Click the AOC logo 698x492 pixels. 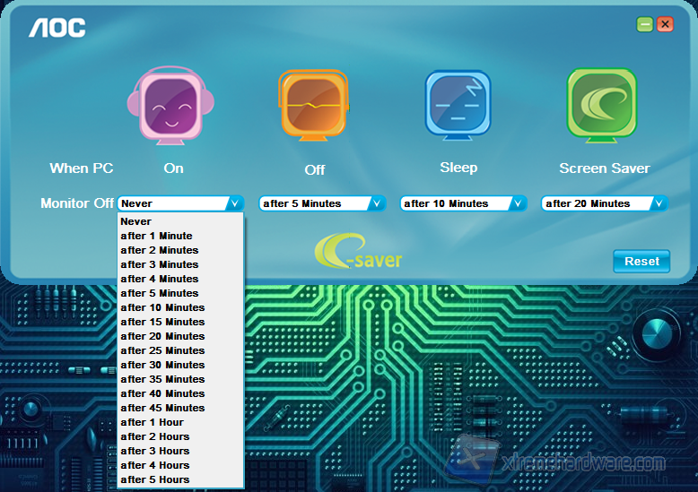point(57,28)
